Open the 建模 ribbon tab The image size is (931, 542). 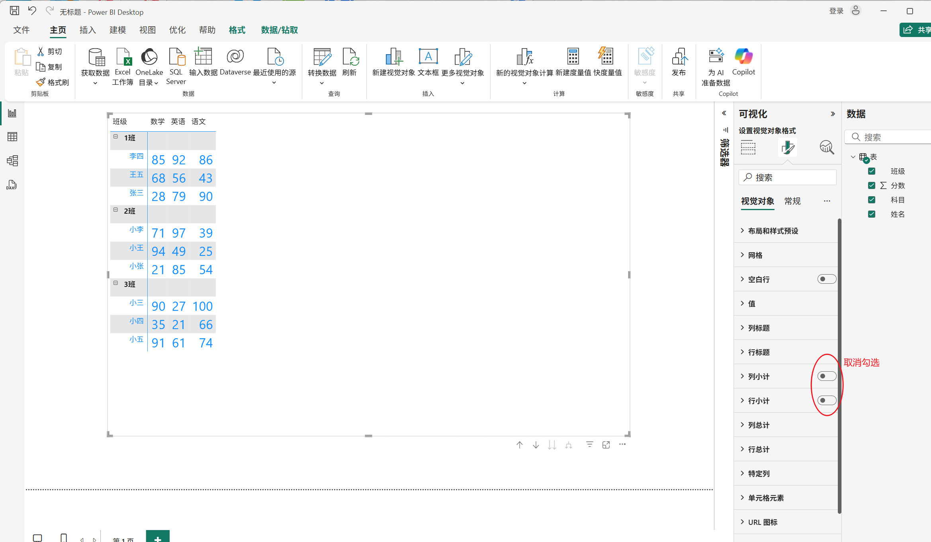point(117,30)
